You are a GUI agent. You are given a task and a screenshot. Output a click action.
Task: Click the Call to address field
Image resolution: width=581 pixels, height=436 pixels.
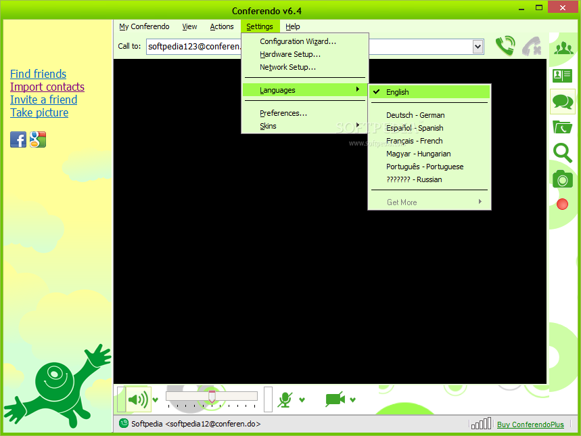pyautogui.click(x=315, y=47)
